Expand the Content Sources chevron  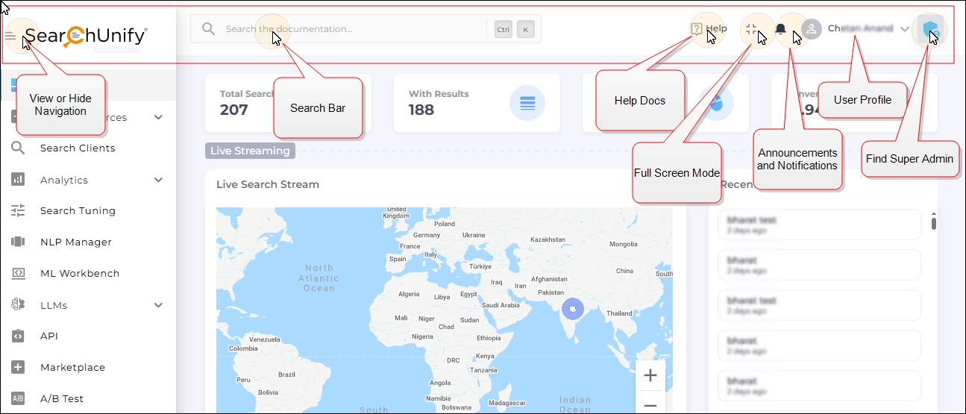158,117
